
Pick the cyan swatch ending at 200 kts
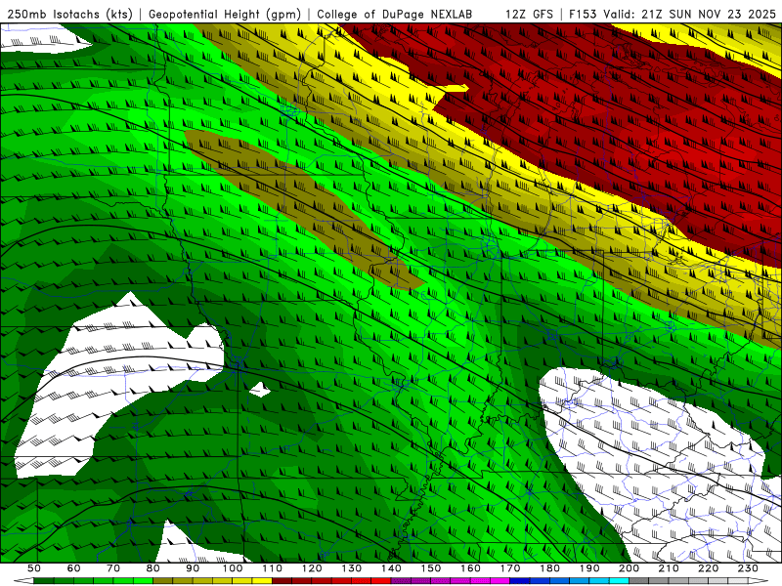(619, 580)
